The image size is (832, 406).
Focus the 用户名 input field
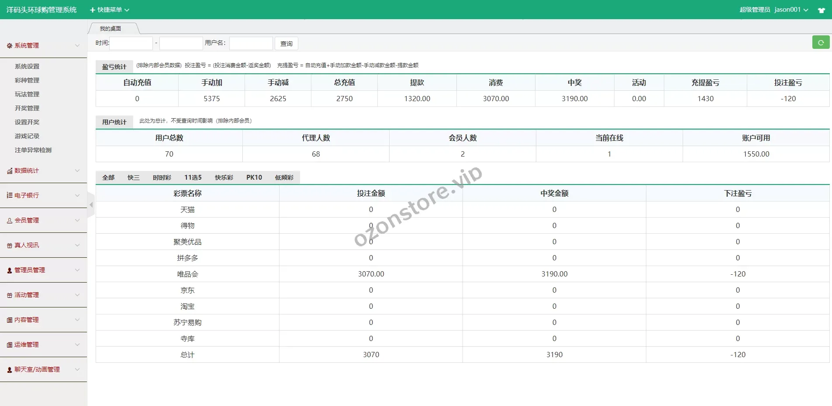click(251, 43)
